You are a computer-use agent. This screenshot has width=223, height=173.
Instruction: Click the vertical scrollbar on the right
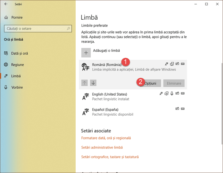coord(222,104)
